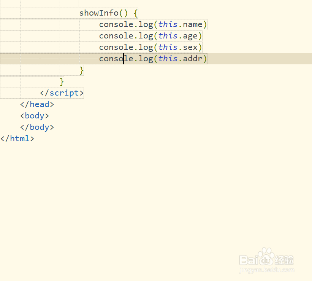Click the closing </html> tag

pyautogui.click(x=17, y=139)
